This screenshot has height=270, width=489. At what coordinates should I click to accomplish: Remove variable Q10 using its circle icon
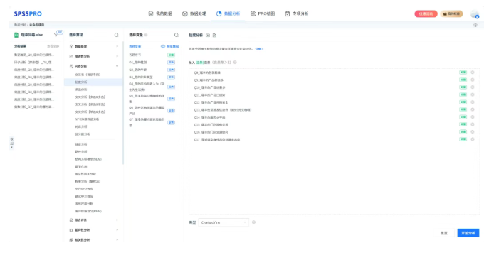click(x=473, y=87)
